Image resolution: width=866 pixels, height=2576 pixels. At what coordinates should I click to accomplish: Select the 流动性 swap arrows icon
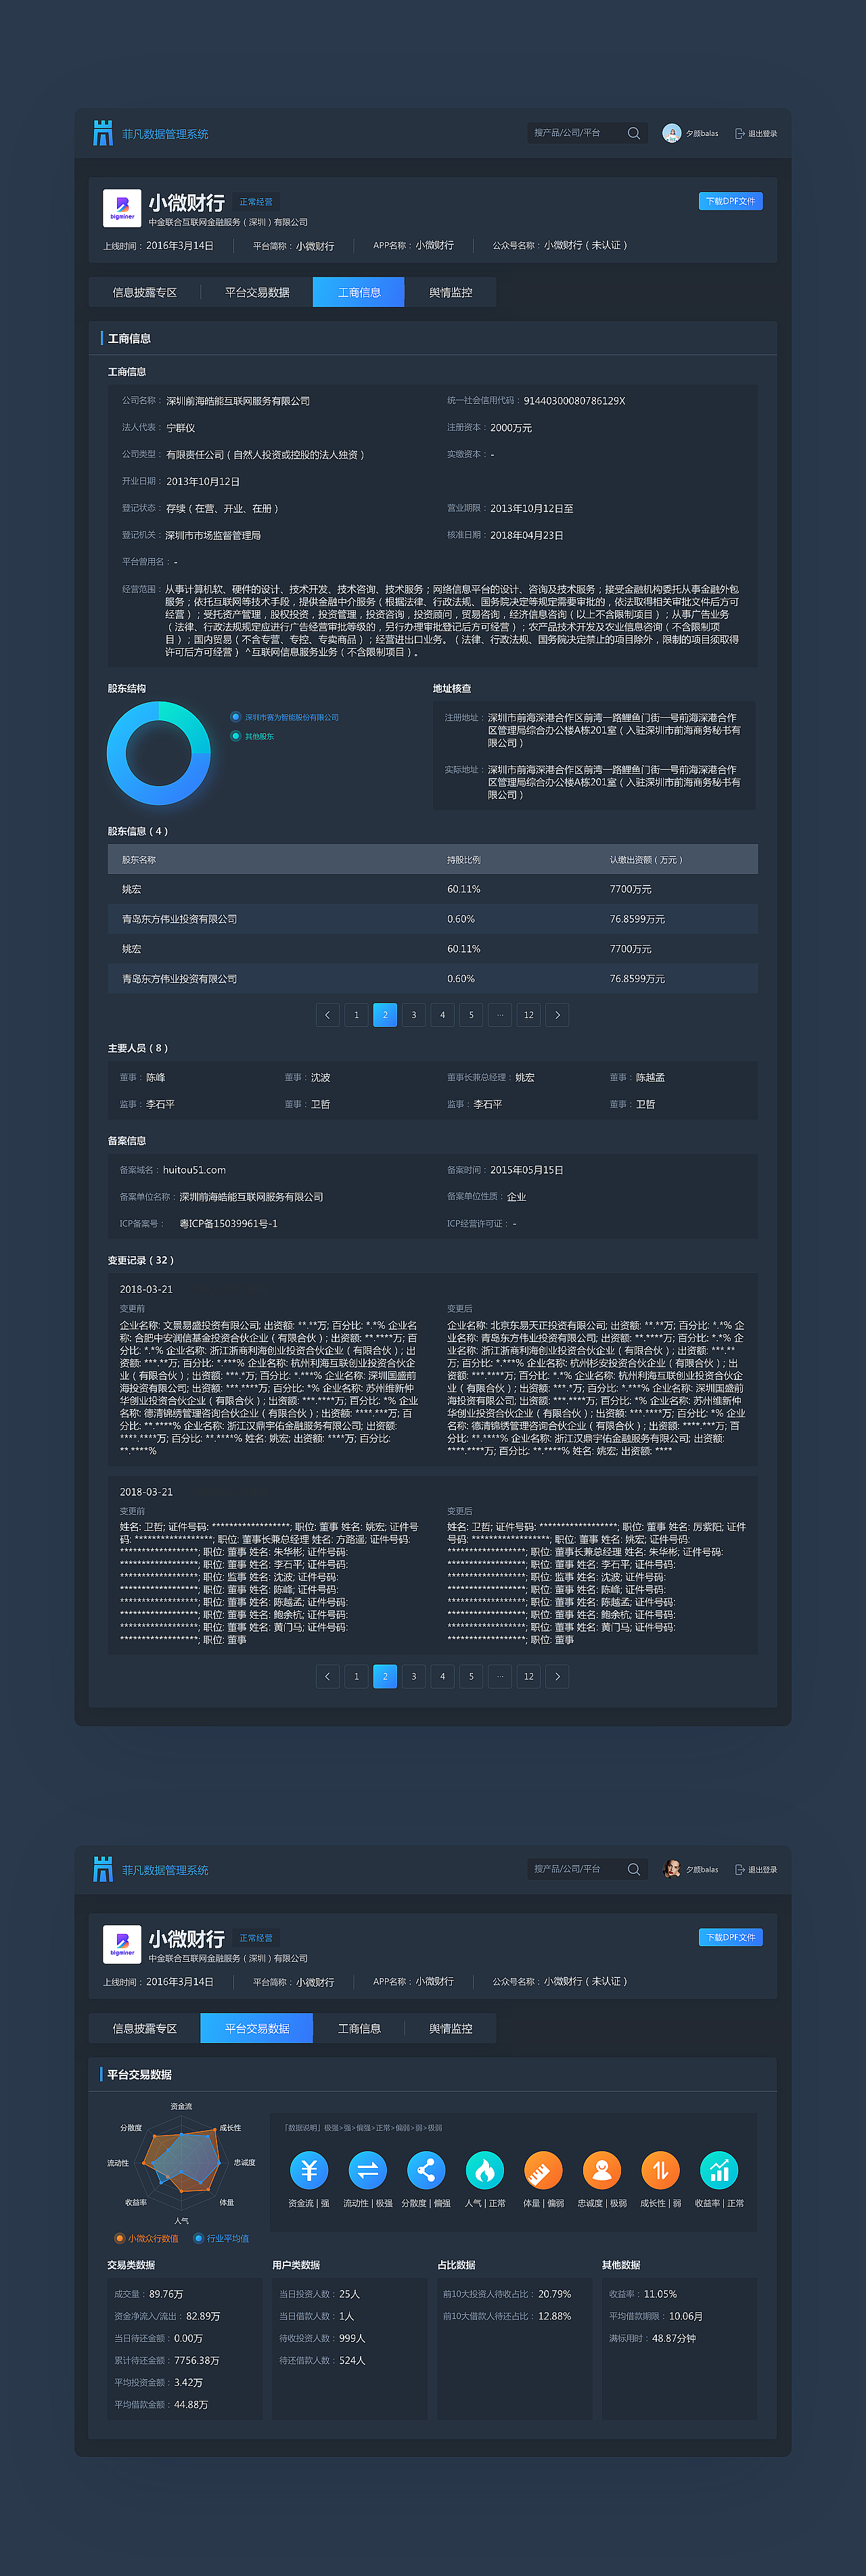click(x=367, y=2171)
